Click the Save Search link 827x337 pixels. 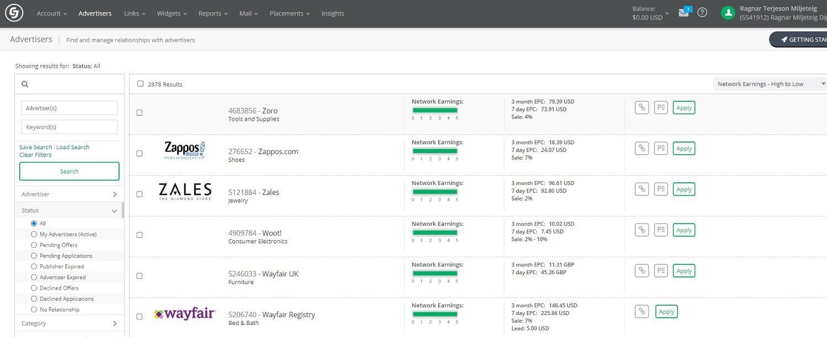(x=35, y=147)
